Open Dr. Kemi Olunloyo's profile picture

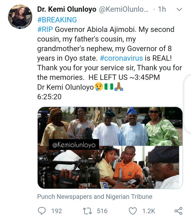coord(20,16)
